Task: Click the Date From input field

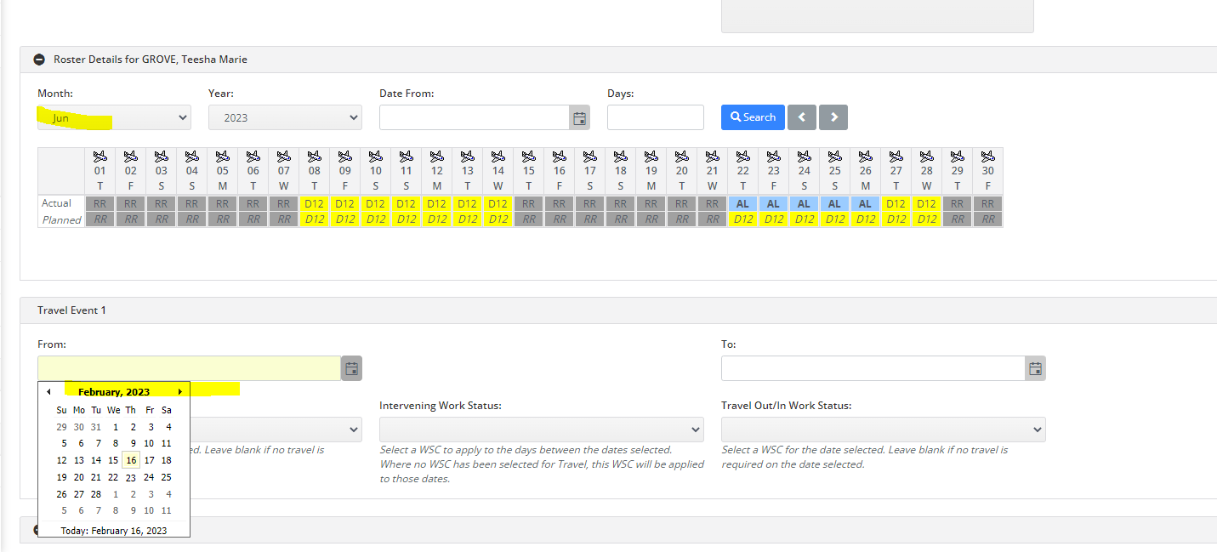Action: (474, 117)
